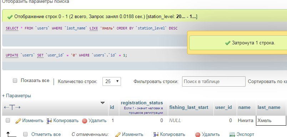Viewport: 287px width, 137px height.
Task: Click the SELECT keyword in query
Action: (12, 28)
